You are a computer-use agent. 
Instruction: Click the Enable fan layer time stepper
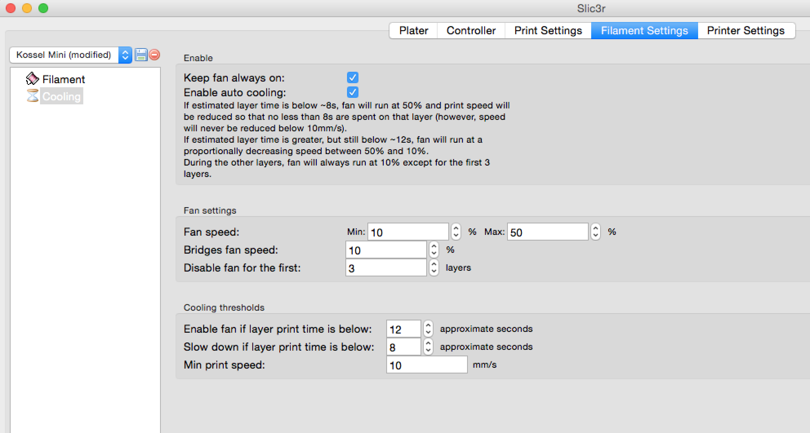pos(428,329)
